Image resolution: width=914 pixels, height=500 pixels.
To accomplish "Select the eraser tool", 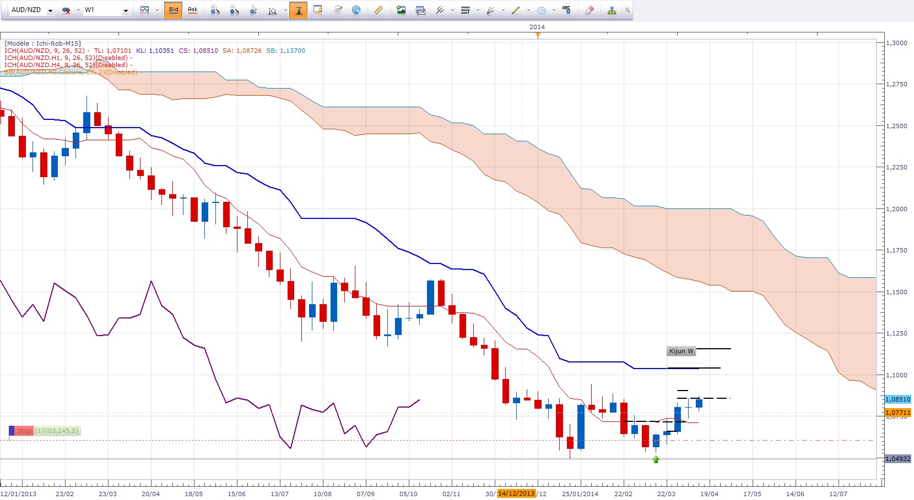I will pos(589,10).
